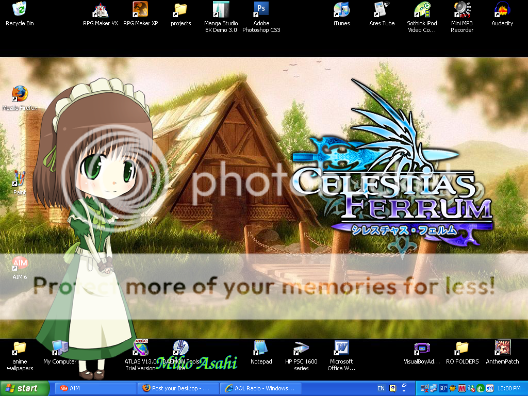Launch Audacity from the desktop
The width and height of the screenshot is (528, 396).
pyautogui.click(x=502, y=10)
